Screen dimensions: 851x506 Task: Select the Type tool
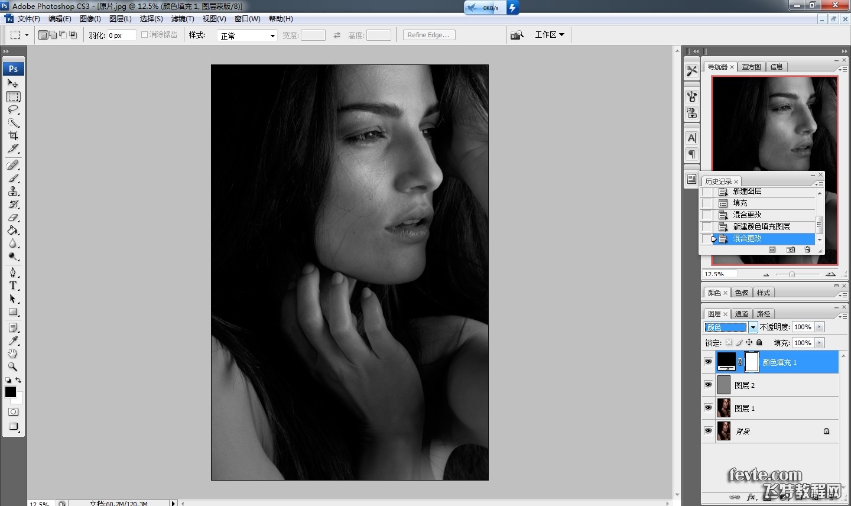point(13,286)
